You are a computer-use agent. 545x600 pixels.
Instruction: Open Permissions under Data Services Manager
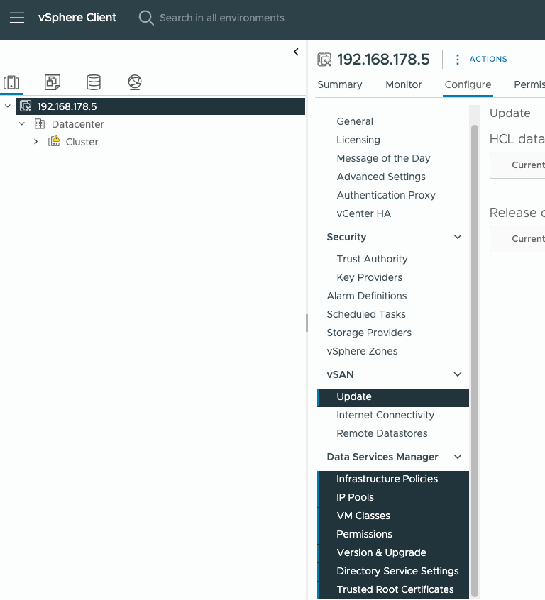pyautogui.click(x=393, y=535)
